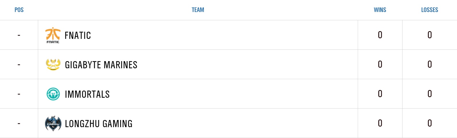Select the IMMORTALS team name
The image size is (457, 138).
click(87, 94)
